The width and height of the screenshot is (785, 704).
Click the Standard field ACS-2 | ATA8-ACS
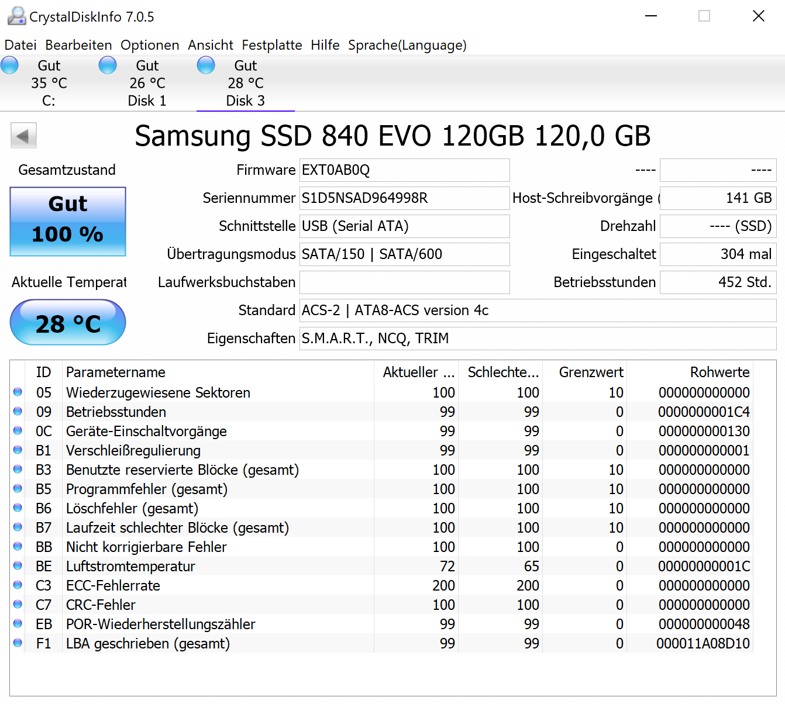pos(538,310)
